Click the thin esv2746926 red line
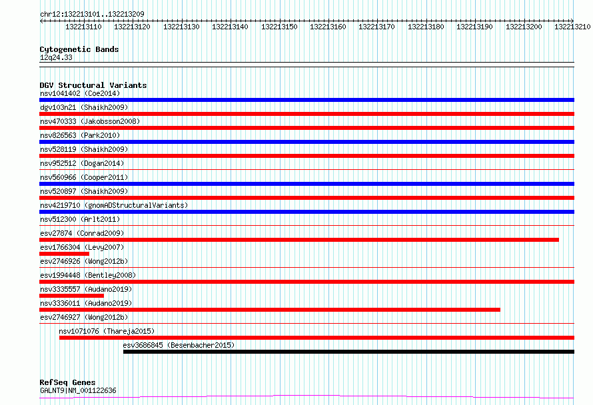This screenshot has width=593, height=405. pos(306,267)
